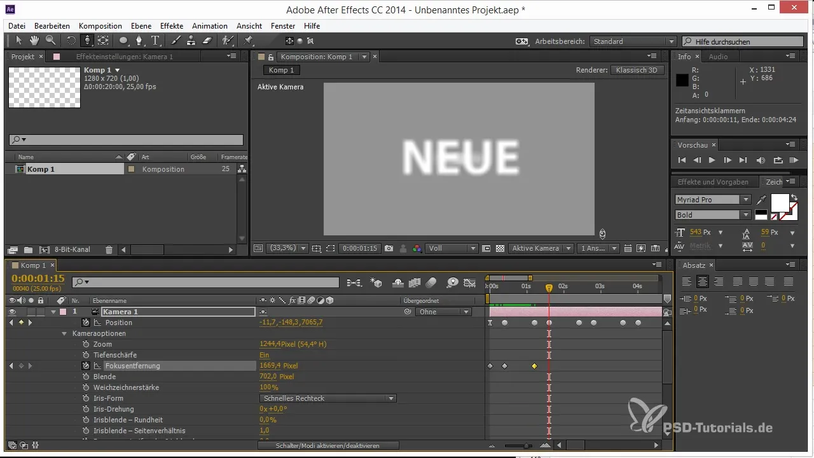Select the Type text tool
This screenshot has height=458, width=814.
156,41
